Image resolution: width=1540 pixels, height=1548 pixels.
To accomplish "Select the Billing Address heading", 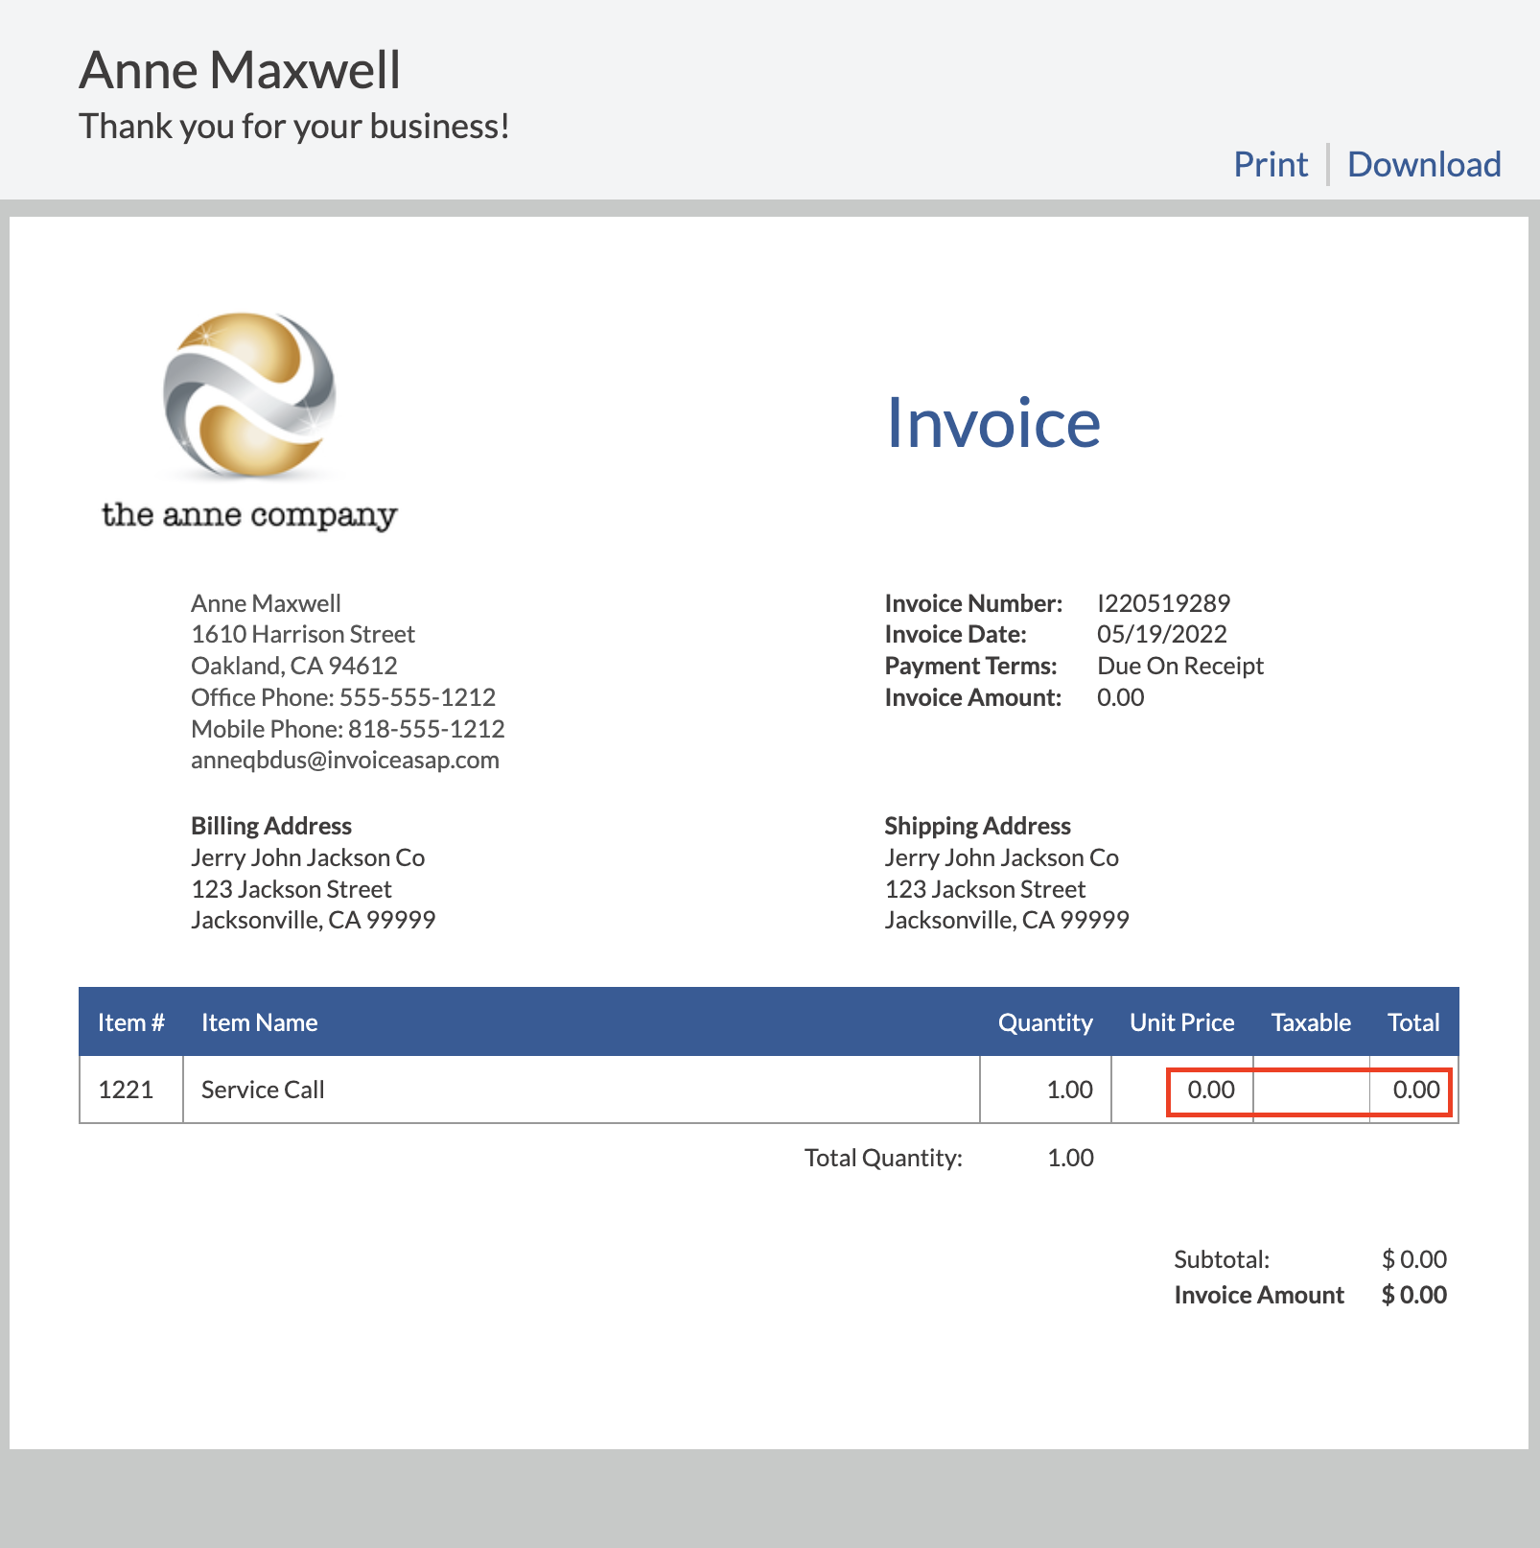I will 271,825.
